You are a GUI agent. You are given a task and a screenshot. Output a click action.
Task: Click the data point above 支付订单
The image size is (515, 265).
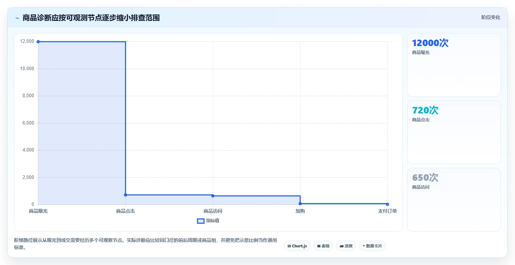click(388, 204)
